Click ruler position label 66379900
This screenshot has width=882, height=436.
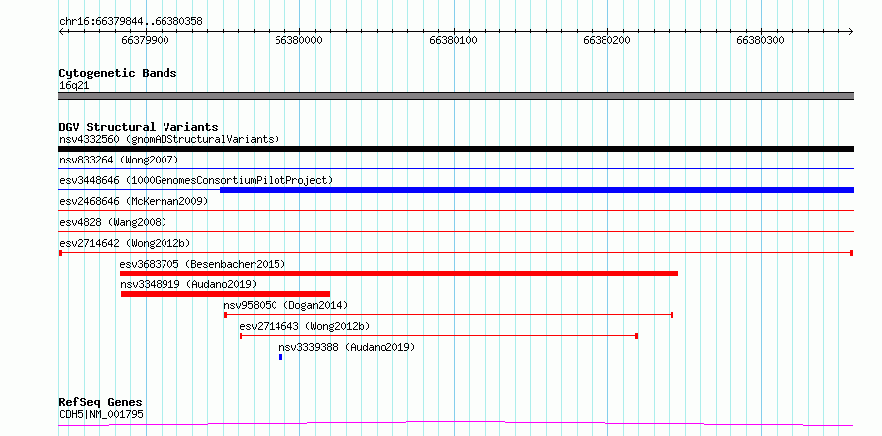(145, 40)
